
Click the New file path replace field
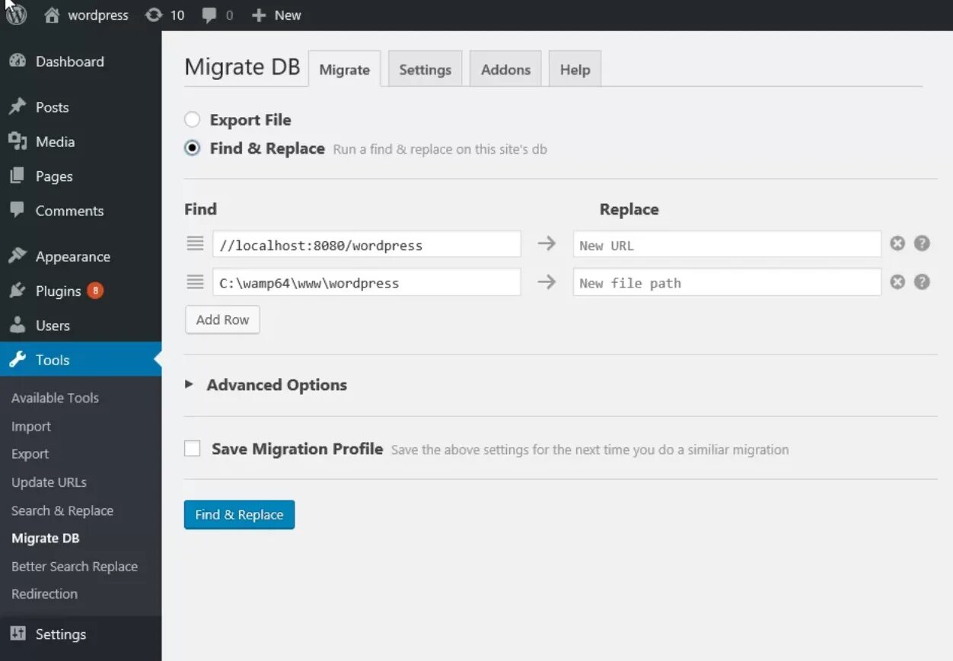(x=727, y=282)
